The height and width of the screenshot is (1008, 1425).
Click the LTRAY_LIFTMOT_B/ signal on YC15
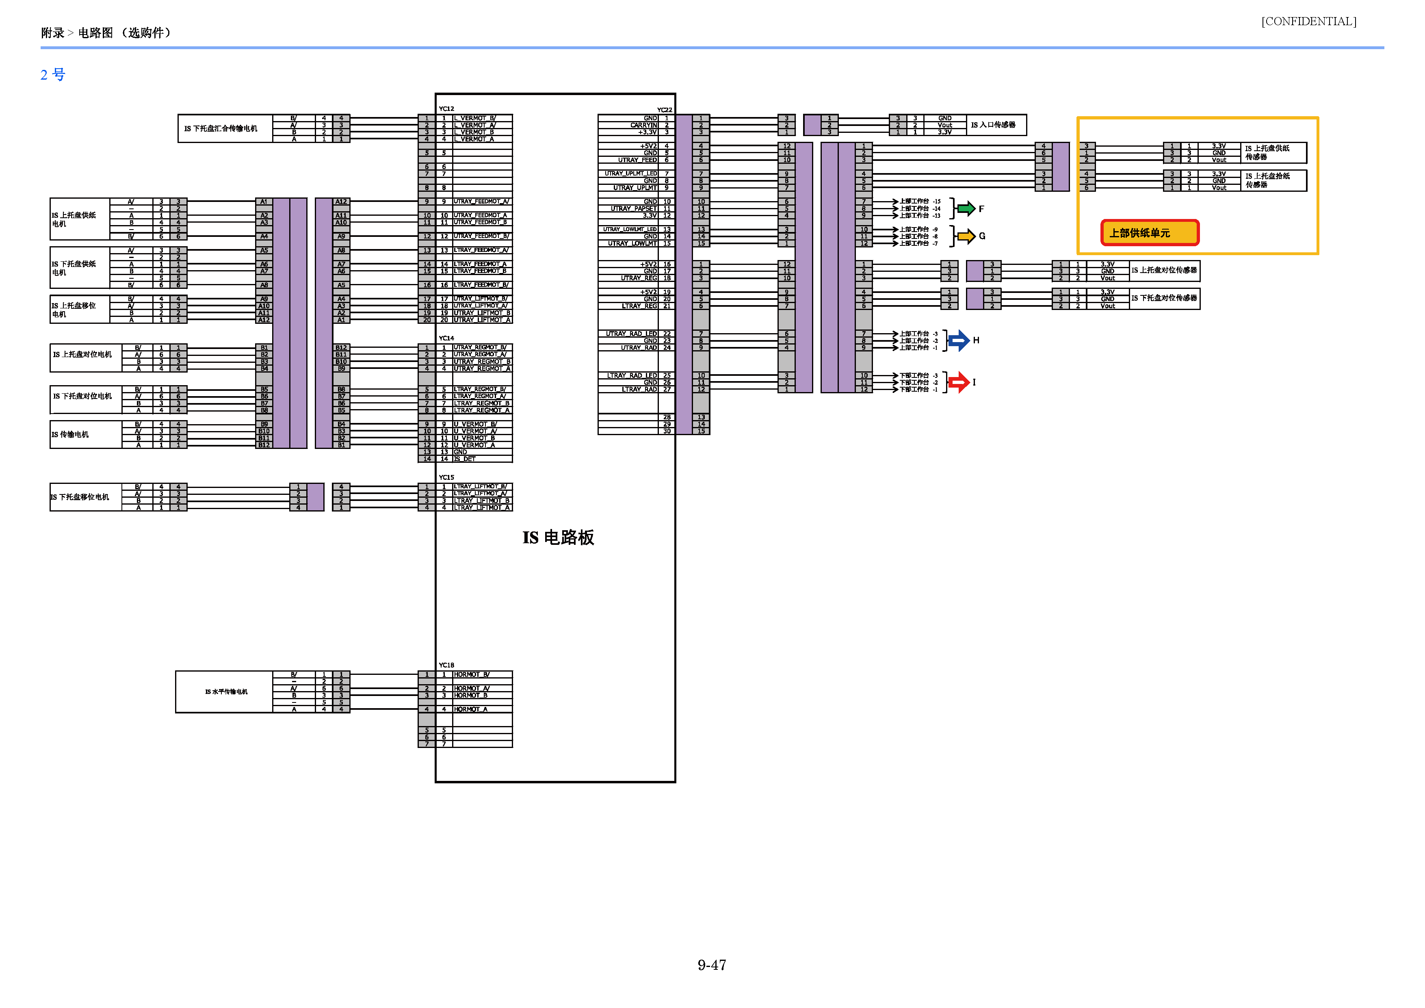(x=481, y=487)
